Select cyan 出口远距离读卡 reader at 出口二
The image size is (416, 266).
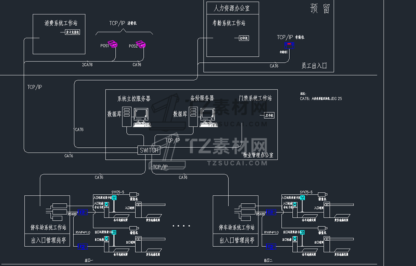(x=302, y=232)
